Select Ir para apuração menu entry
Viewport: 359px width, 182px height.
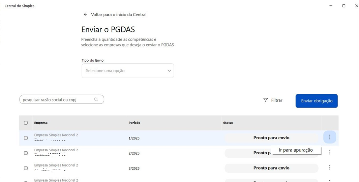tap(296, 150)
